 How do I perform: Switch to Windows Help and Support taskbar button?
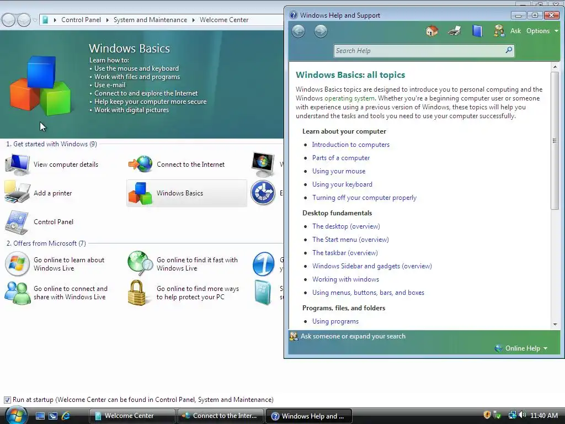tap(308, 416)
